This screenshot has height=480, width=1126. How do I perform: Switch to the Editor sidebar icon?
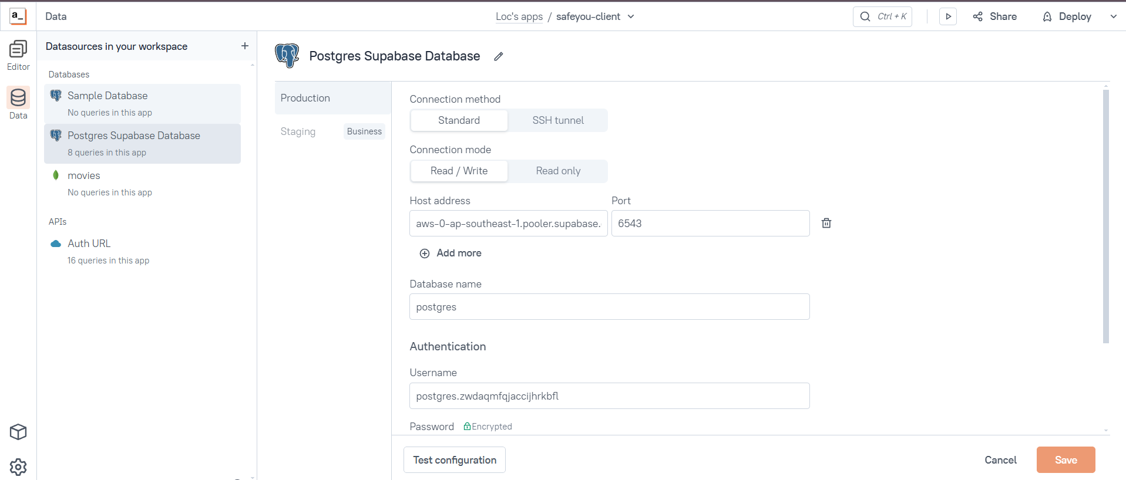(x=18, y=56)
